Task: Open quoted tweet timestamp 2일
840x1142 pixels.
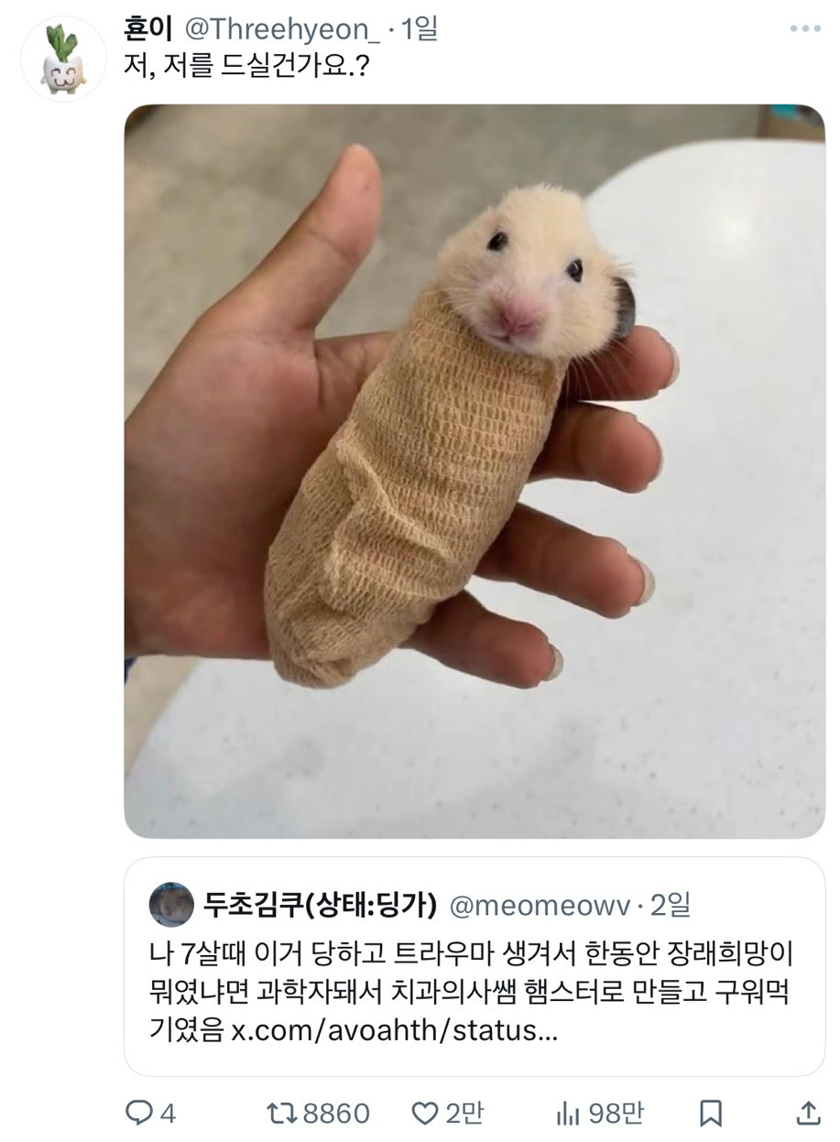Action: click(x=671, y=906)
